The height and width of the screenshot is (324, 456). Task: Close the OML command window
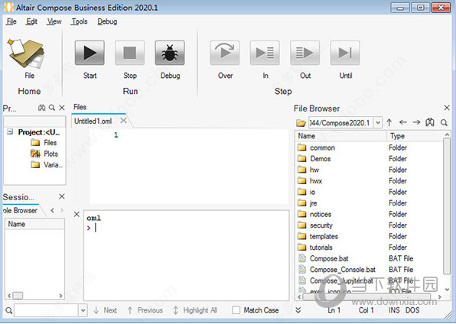tap(77, 215)
